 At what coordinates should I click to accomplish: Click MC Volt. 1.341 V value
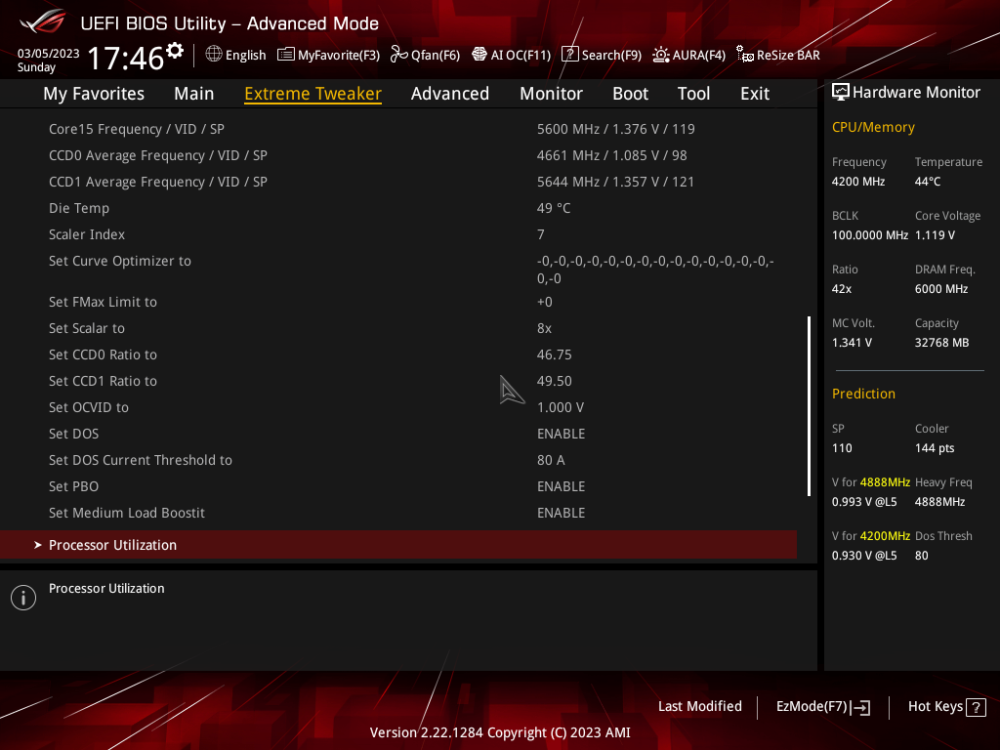click(852, 343)
